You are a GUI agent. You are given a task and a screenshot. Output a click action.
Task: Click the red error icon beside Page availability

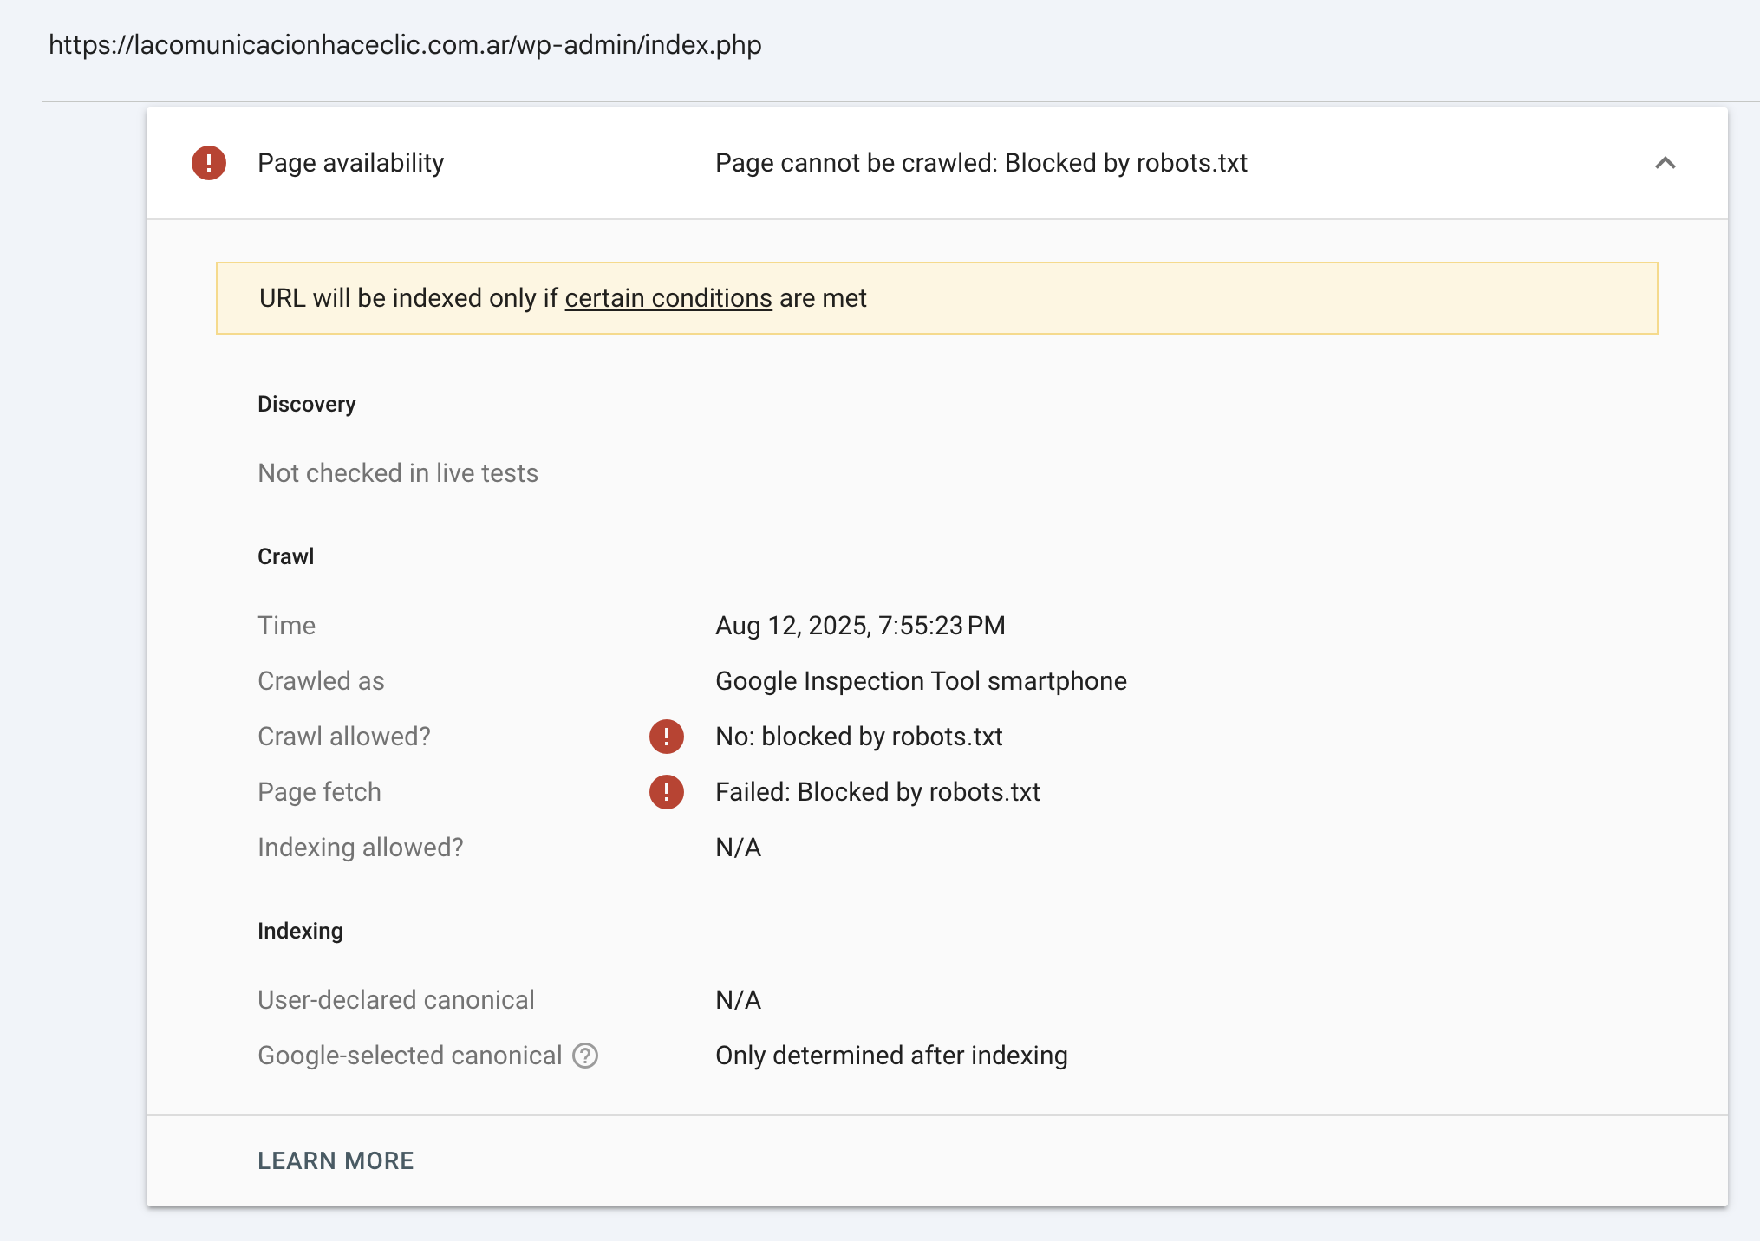[x=209, y=163]
